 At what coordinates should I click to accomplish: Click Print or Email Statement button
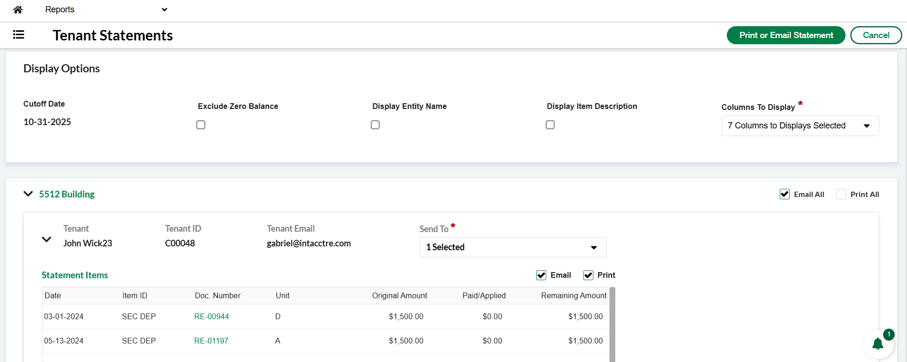click(786, 35)
